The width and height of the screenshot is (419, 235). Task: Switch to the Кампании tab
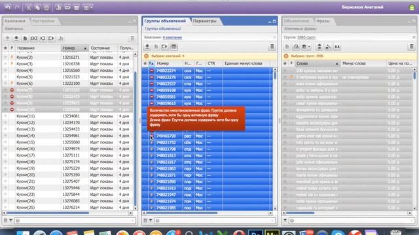(x=15, y=21)
